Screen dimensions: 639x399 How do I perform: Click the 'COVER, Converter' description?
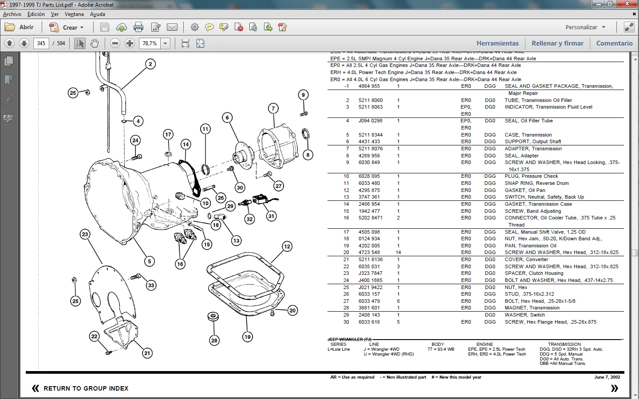pos(526,259)
